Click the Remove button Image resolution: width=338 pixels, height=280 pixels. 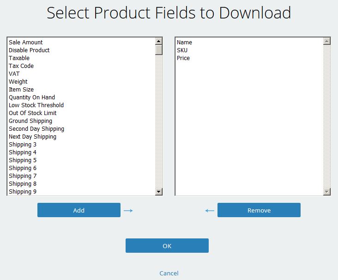point(259,210)
